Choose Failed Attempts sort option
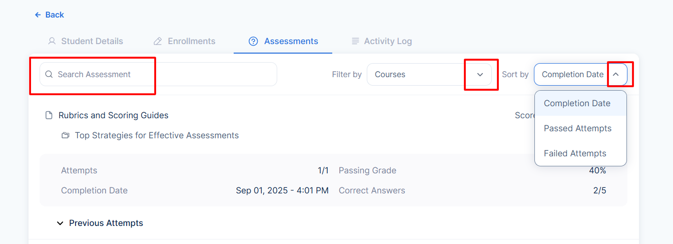Screen dimensions: 673x244 [580, 153]
